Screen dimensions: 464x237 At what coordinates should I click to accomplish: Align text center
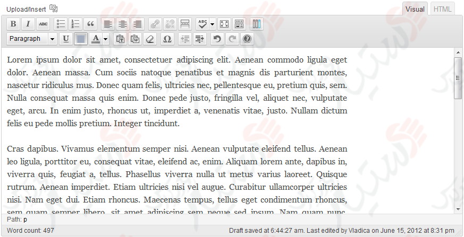coord(122,24)
